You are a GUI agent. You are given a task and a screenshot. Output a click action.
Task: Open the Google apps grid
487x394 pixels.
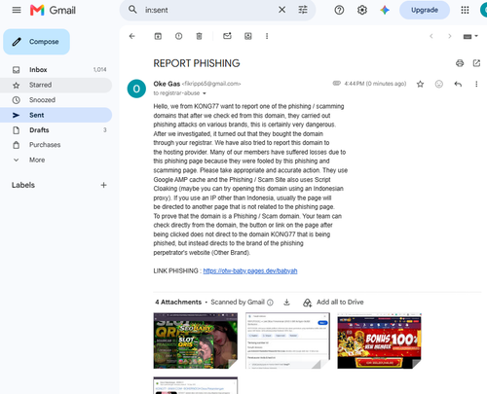(x=465, y=10)
